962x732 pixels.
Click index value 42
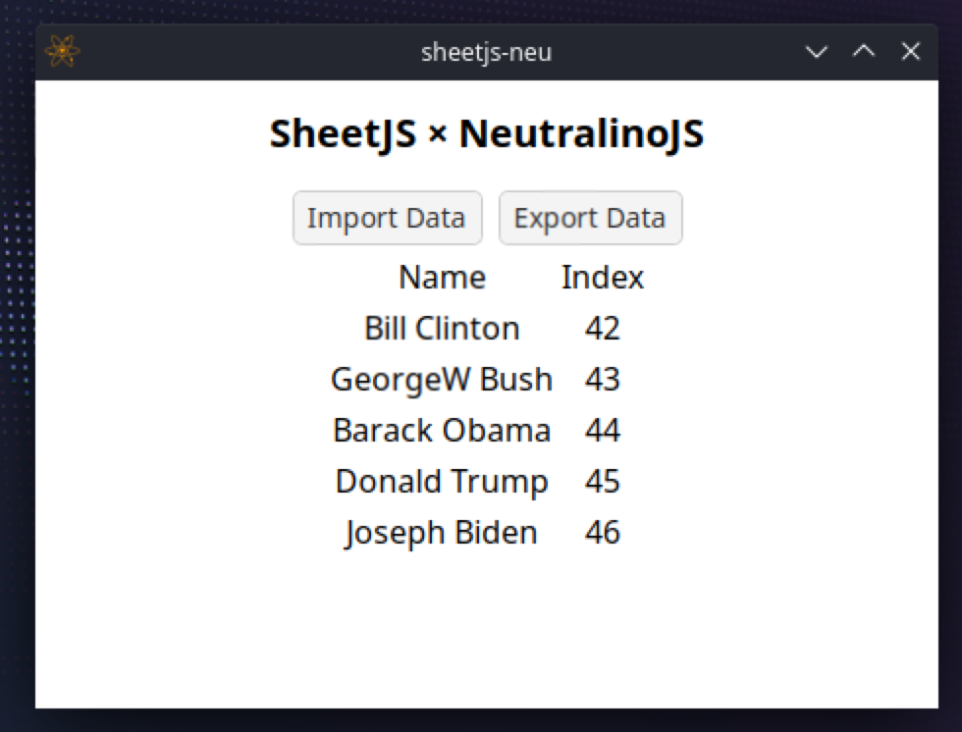click(x=602, y=328)
